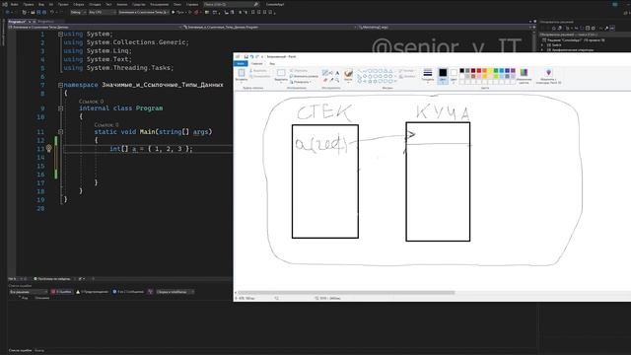
Task: Click the Start debugging button
Action: click(178, 12)
